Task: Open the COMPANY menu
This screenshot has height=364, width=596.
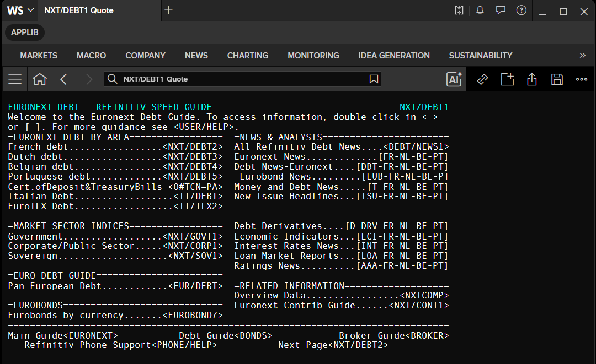Action: pyautogui.click(x=145, y=56)
